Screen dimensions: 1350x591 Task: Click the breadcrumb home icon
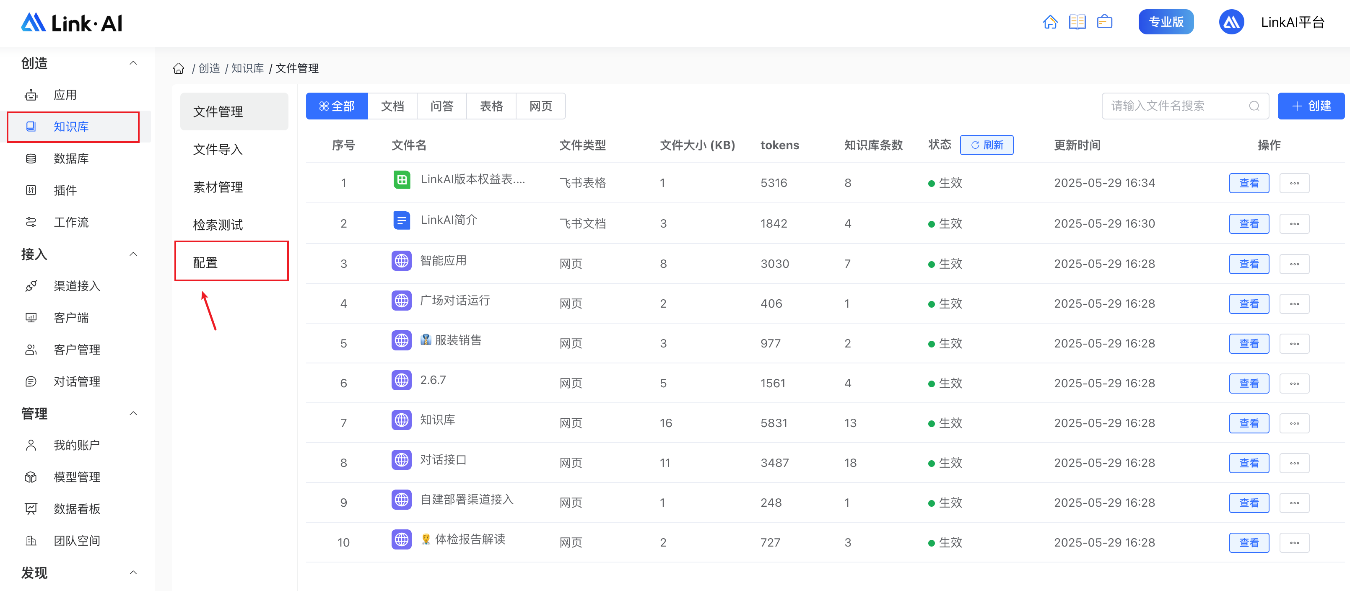pos(179,69)
